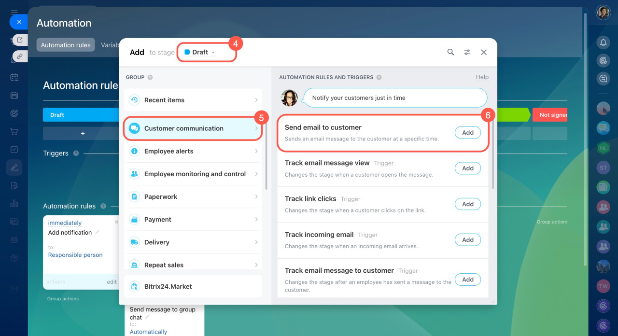This screenshot has height=336, width=618.
Task: Click the user profile avatar at top right
Action: pos(603,13)
